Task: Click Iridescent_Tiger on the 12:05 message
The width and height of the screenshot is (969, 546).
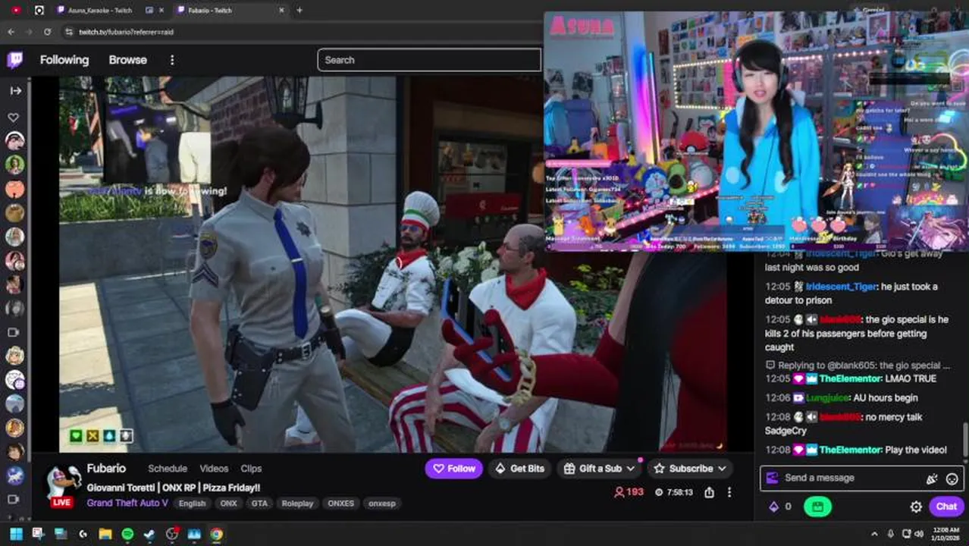Action: (841, 287)
